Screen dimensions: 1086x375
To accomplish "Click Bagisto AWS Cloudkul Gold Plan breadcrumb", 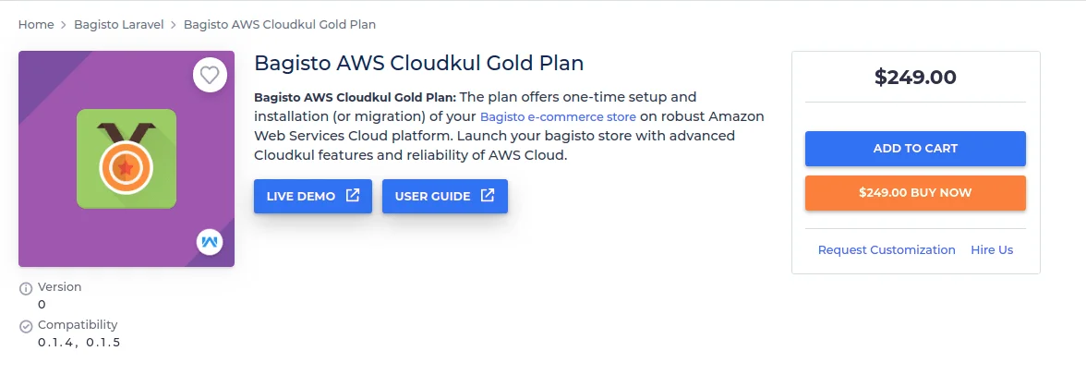I will point(280,24).
